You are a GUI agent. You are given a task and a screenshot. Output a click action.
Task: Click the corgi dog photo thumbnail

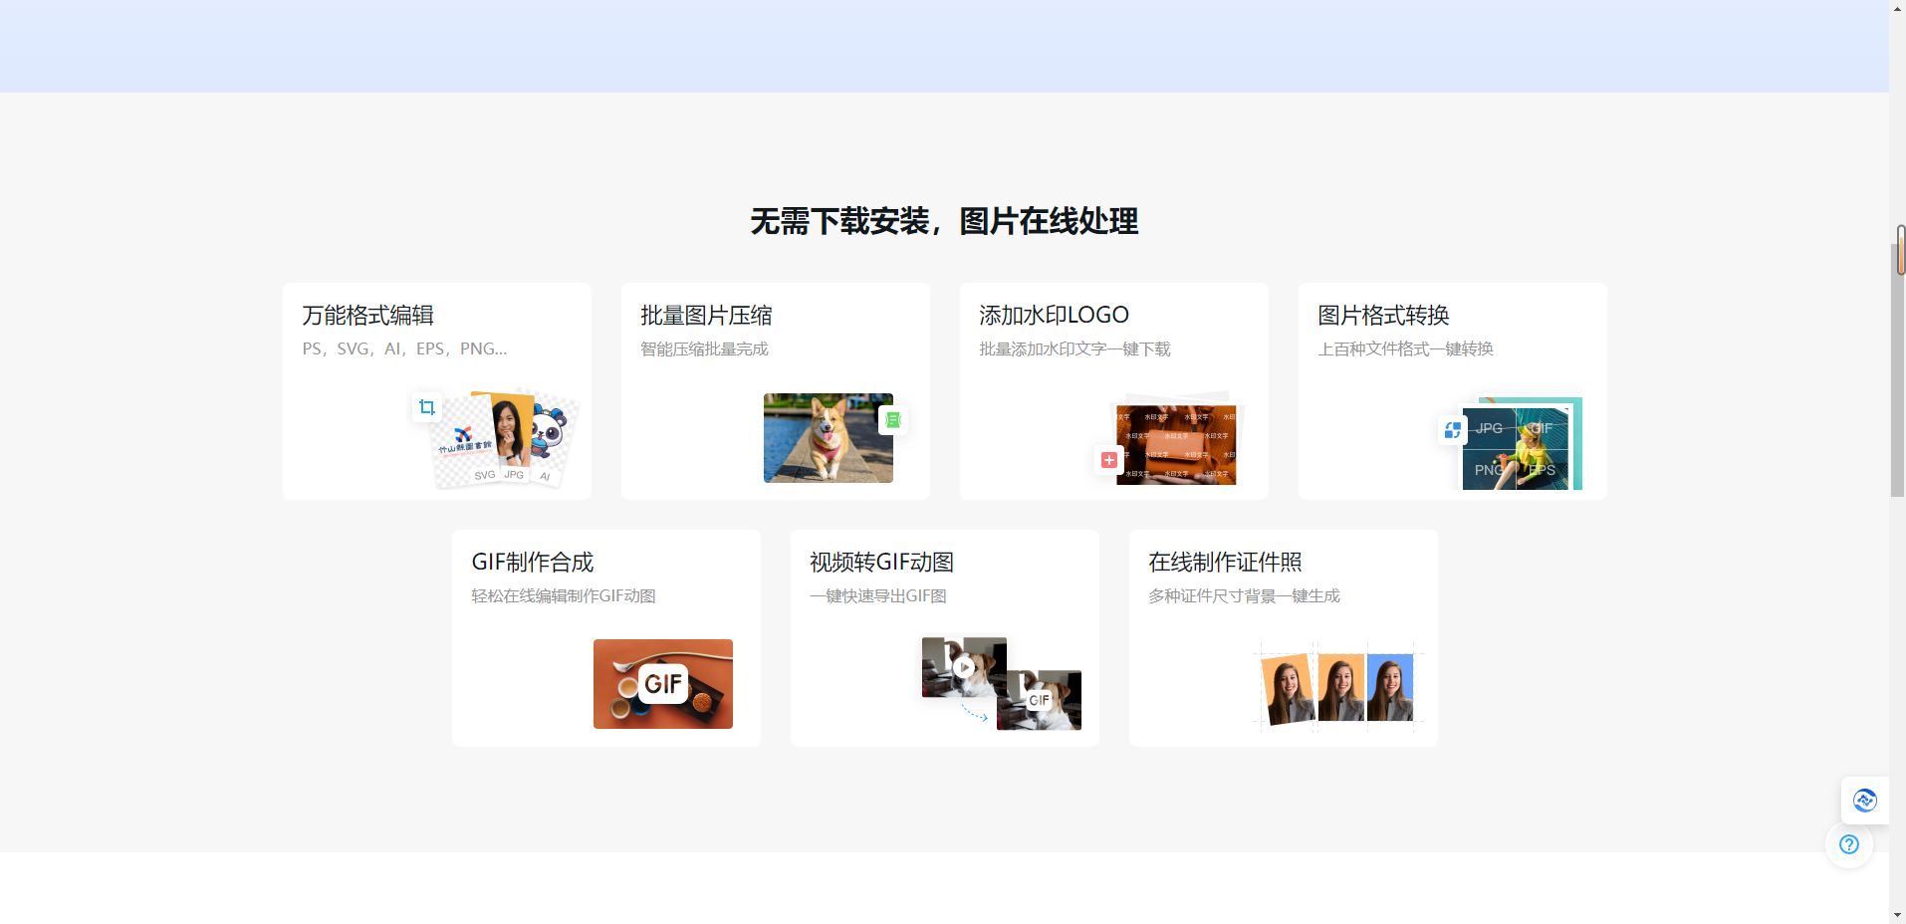point(828,438)
